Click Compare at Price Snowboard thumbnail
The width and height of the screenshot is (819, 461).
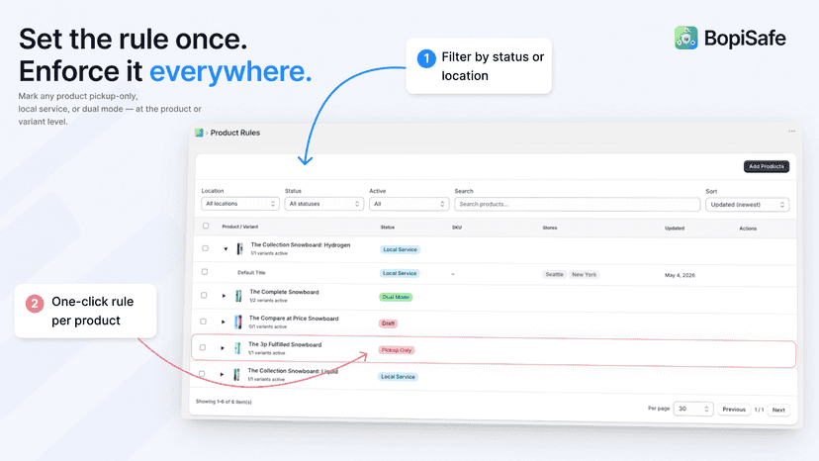coord(238,322)
